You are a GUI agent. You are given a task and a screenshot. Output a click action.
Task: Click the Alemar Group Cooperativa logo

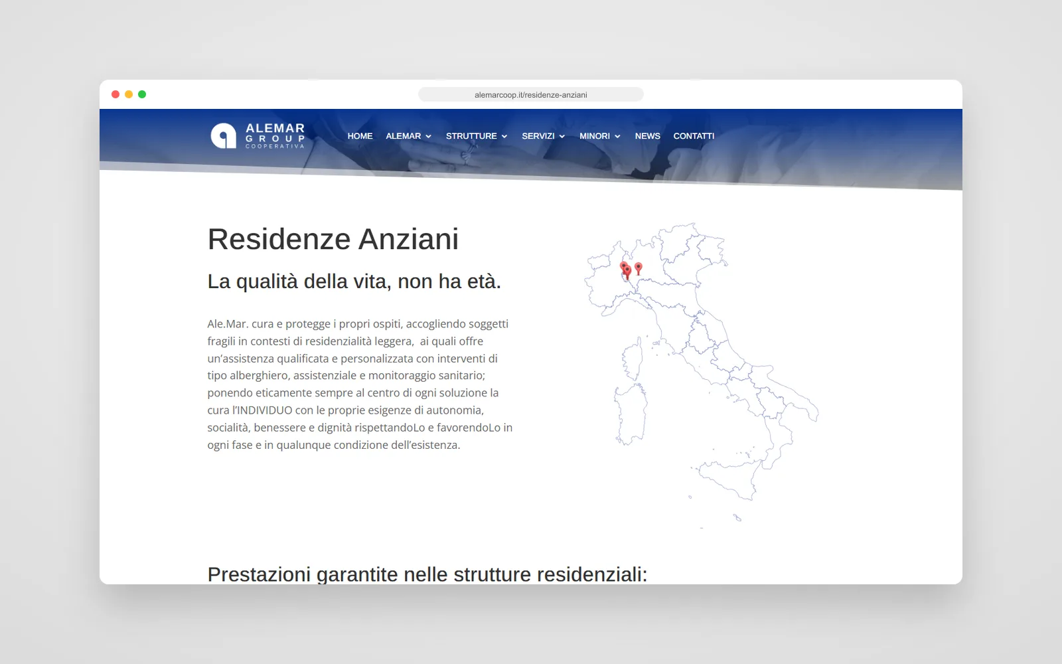pyautogui.click(x=258, y=136)
